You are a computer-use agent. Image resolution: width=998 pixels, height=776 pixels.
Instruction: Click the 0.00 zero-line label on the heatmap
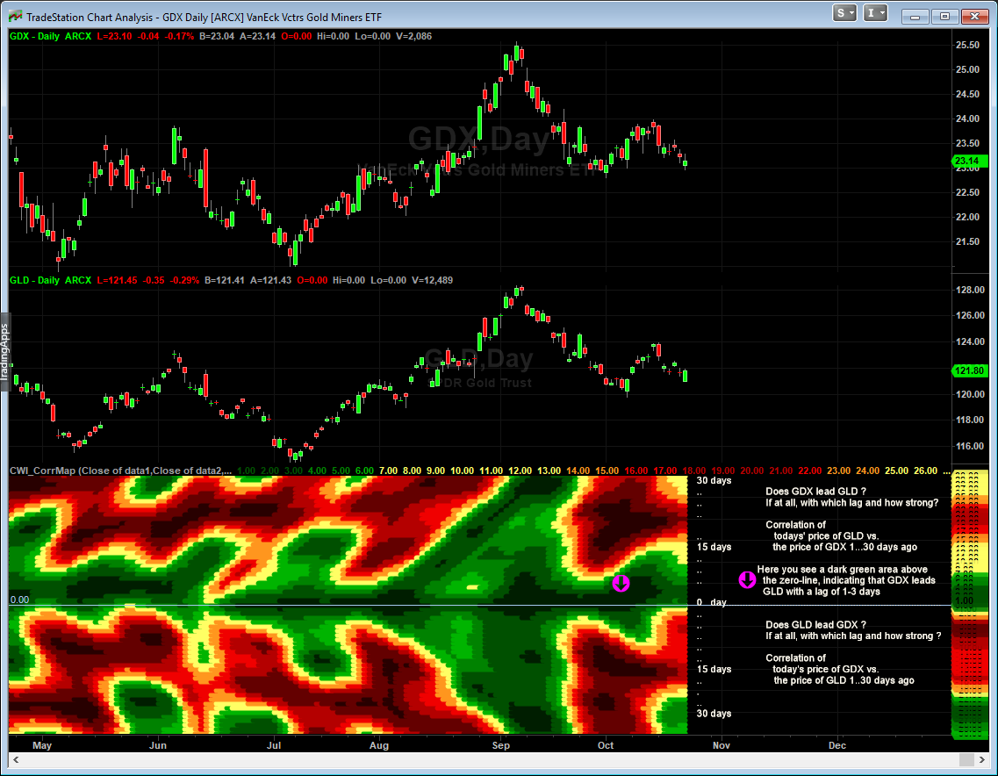point(20,600)
